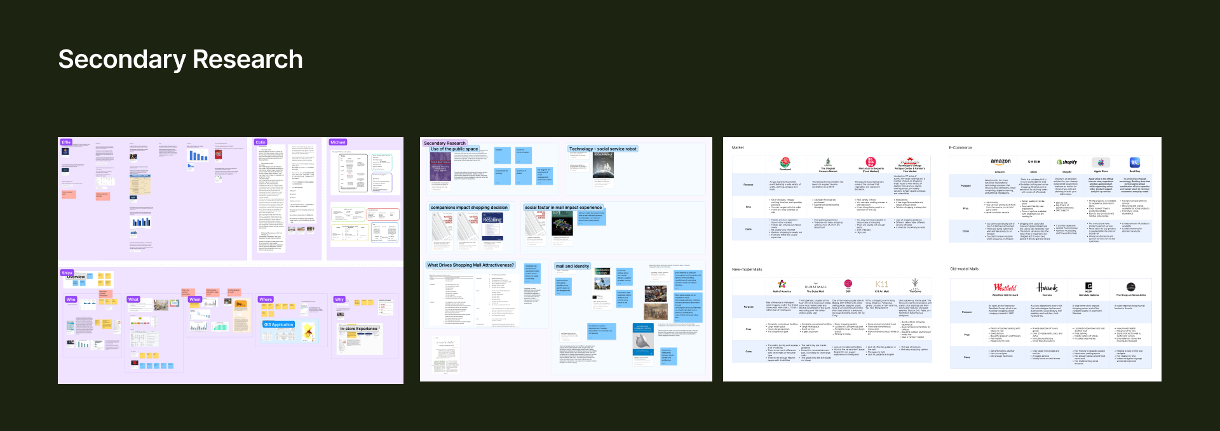This screenshot has height=431, width=1220.
Task: Click the Westfield logo in Old-model Malls
Action: pos(1005,288)
